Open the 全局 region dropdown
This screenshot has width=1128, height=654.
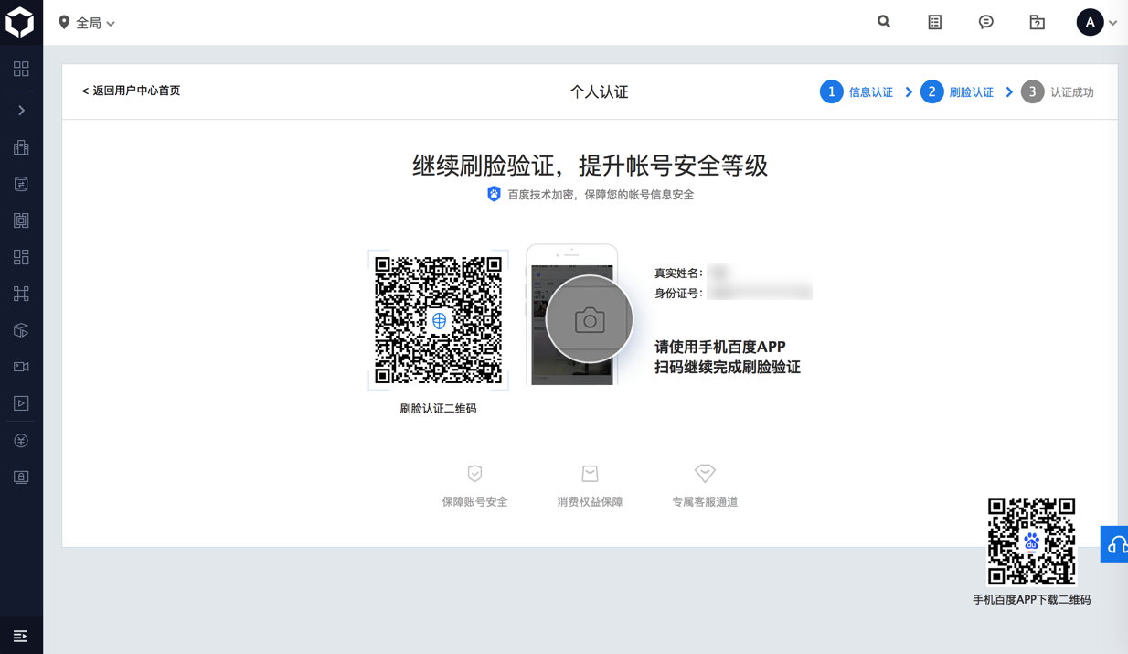[x=88, y=23]
